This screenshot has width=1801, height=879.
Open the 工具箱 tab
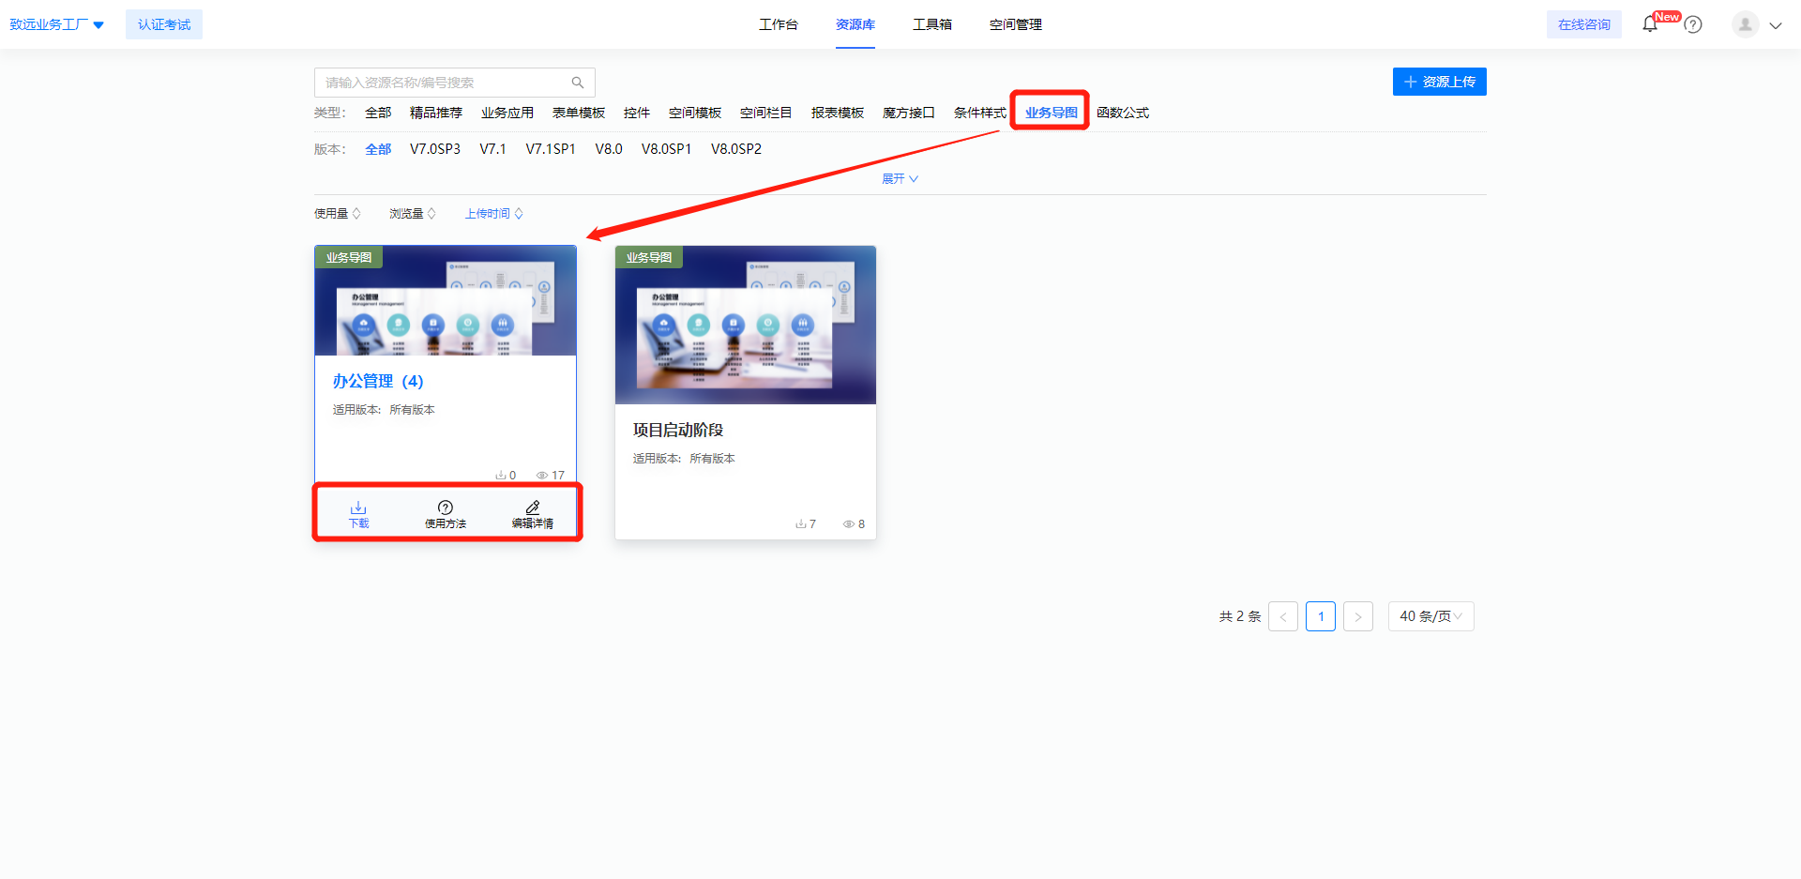[931, 24]
